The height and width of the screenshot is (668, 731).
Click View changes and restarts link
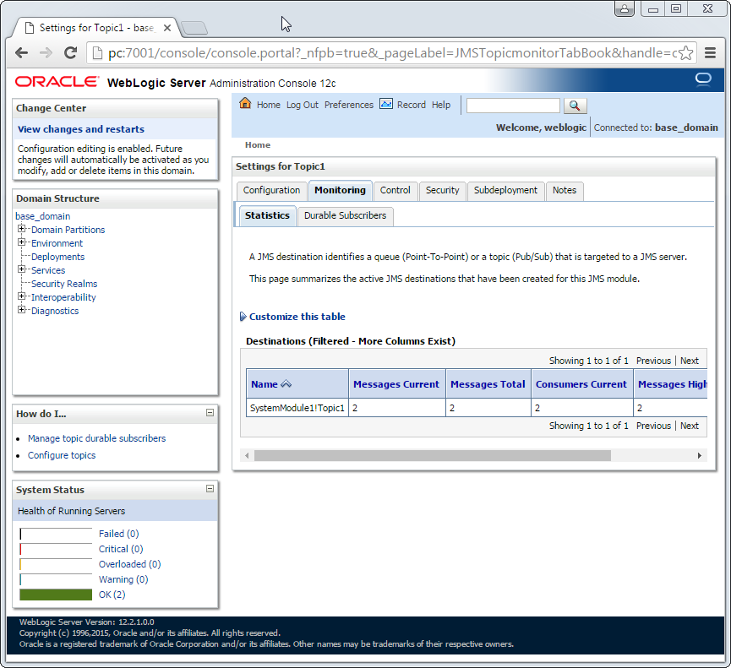(x=80, y=129)
